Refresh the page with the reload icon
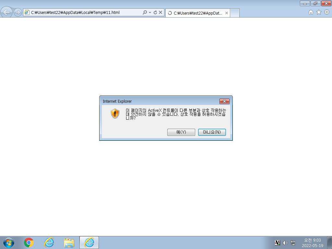 click(155, 13)
